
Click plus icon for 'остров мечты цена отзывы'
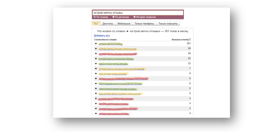pos(96,103)
